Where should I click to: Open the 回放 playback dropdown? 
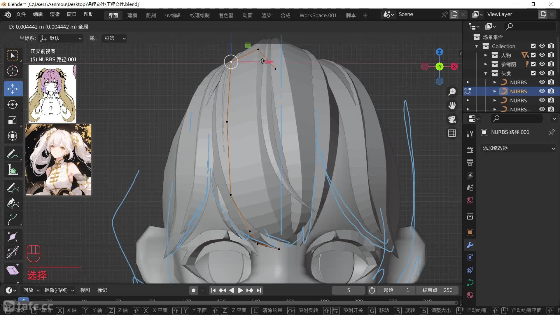click(x=31, y=290)
